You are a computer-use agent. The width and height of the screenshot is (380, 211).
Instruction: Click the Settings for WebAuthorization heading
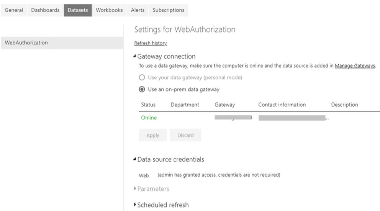tap(185, 29)
